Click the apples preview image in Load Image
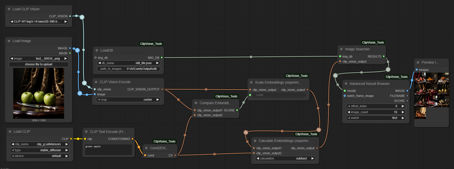The height and width of the screenshot is (169, 454). 39,93
